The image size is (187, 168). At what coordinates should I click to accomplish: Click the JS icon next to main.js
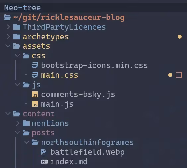click(35, 104)
